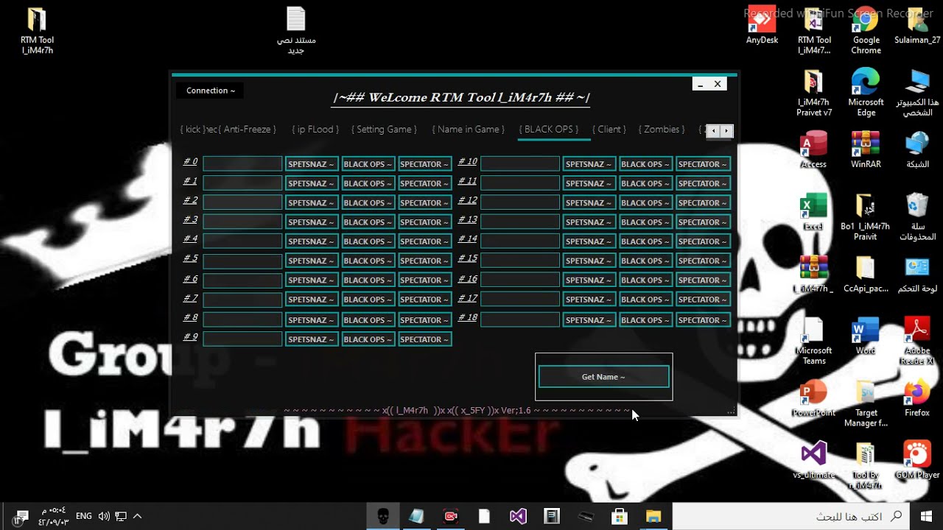943x530 pixels.
Task: Click the Get Name ~ button
Action: [603, 377]
